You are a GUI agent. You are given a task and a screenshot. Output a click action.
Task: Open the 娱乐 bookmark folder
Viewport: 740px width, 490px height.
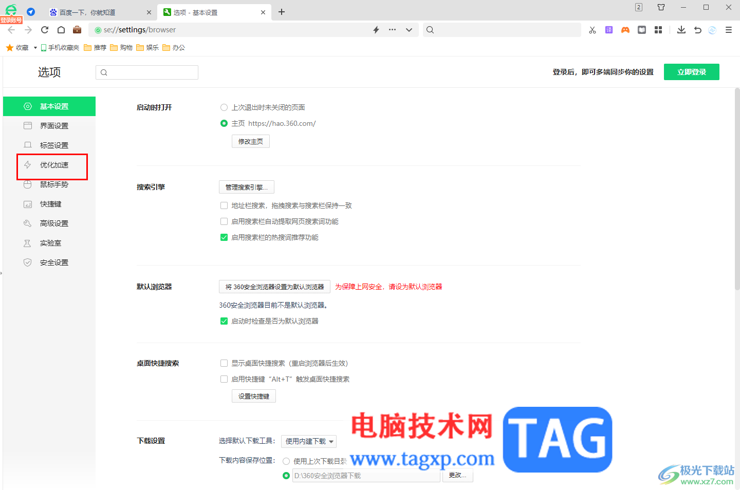click(x=147, y=48)
